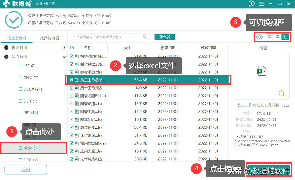Toggle the XLSX (61) checkbox

(x=21, y=148)
